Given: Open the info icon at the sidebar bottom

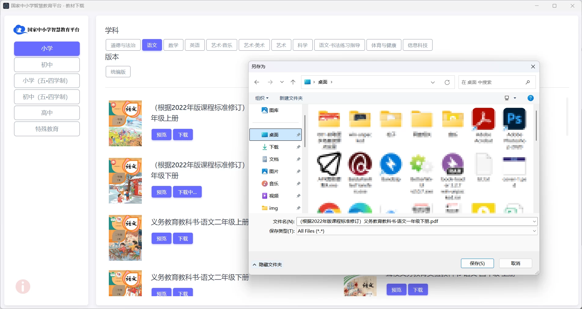Looking at the screenshot, I should (x=23, y=286).
